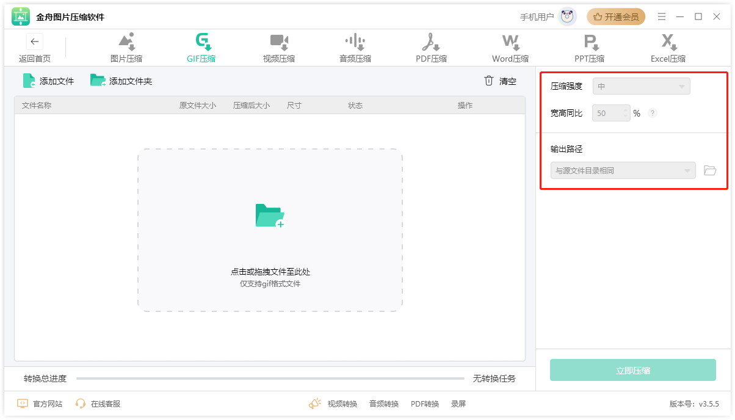Select the PPT压缩 compression tool
Screen dimensions: 735x420
[x=589, y=48]
